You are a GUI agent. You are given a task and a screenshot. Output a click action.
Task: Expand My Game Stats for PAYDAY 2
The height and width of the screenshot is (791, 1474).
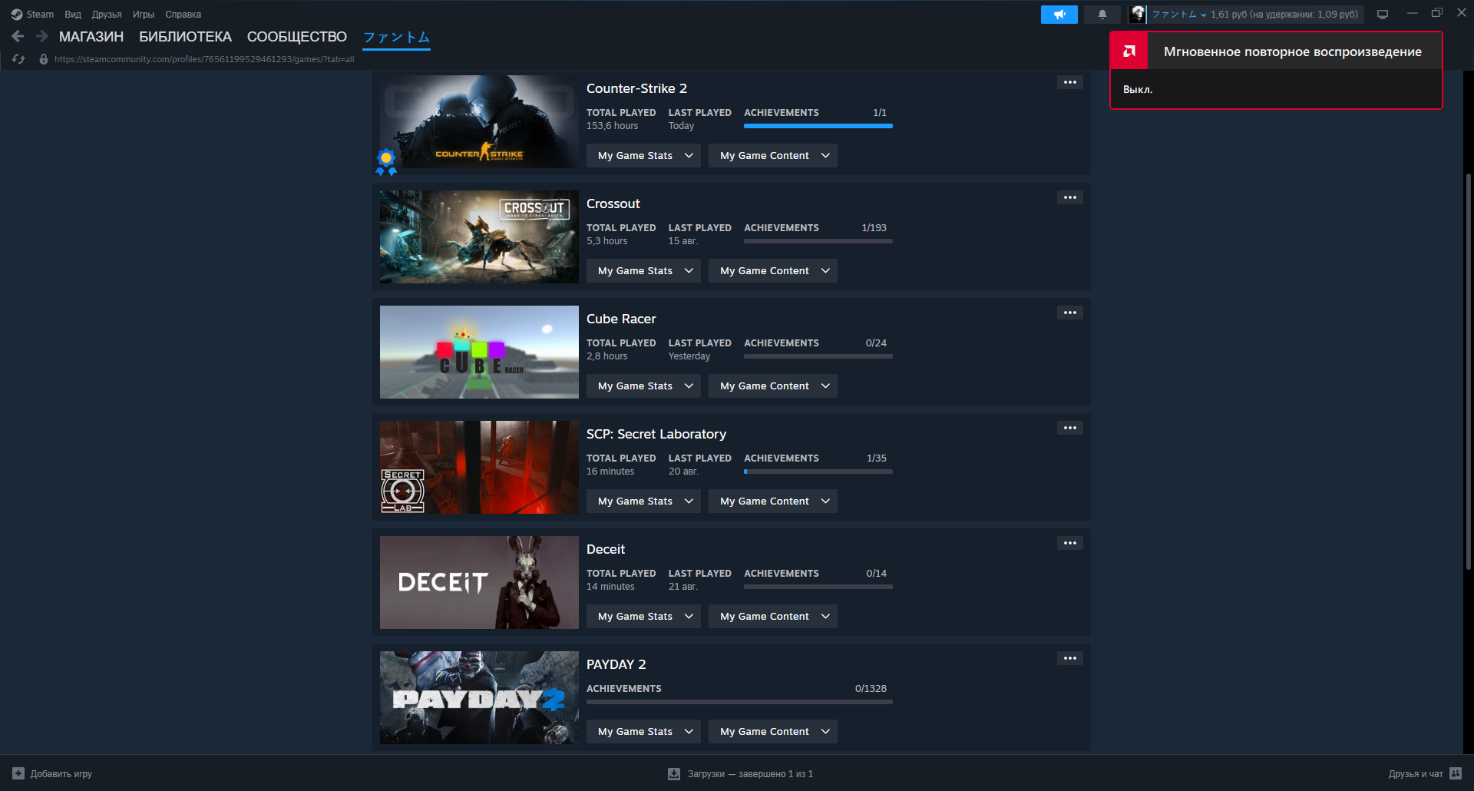point(643,731)
